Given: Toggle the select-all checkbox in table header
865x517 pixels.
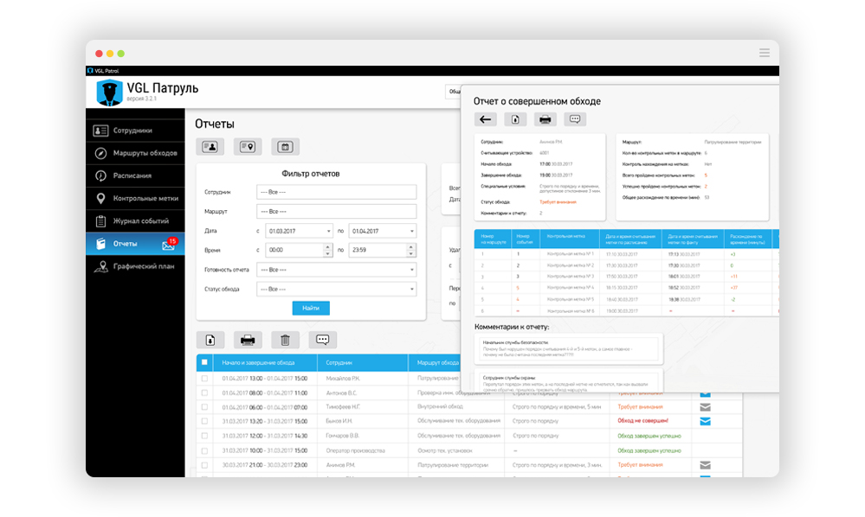Looking at the screenshot, I should 204,362.
